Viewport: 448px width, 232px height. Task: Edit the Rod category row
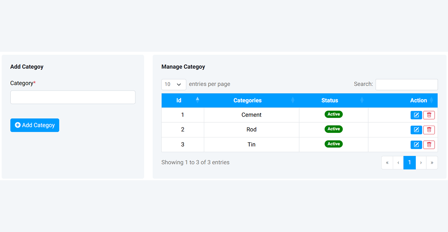coord(416,130)
